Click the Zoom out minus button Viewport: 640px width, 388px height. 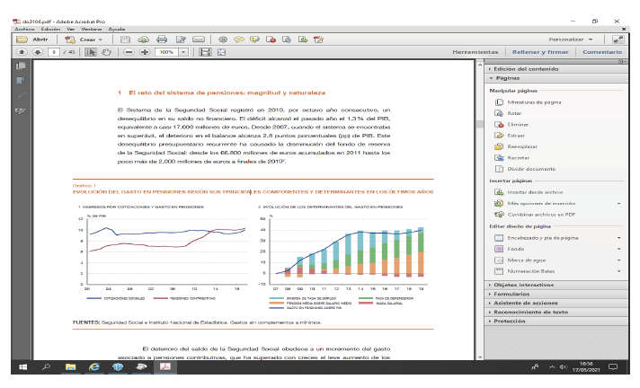[x=129, y=52]
